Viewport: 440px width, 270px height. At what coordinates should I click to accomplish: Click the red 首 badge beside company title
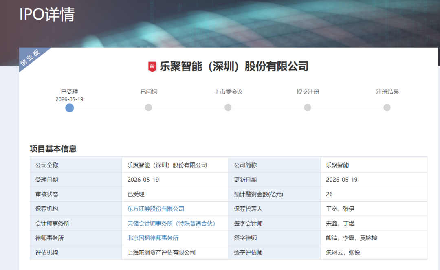pyautogui.click(x=152, y=67)
